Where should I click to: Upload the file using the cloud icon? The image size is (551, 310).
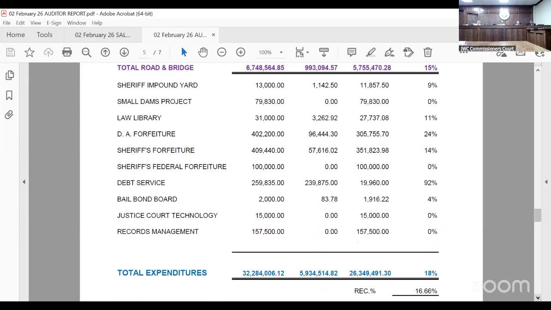(x=49, y=53)
